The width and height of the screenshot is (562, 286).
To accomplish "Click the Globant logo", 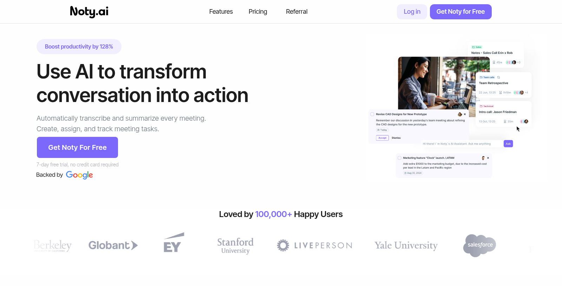I will point(113,245).
